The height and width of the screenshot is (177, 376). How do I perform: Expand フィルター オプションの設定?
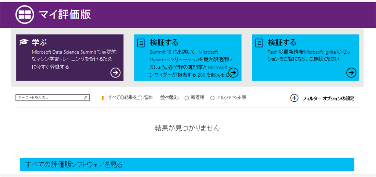tap(328, 98)
